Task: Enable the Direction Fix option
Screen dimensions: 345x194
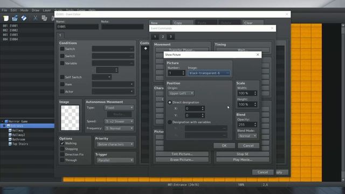Action: (62, 155)
